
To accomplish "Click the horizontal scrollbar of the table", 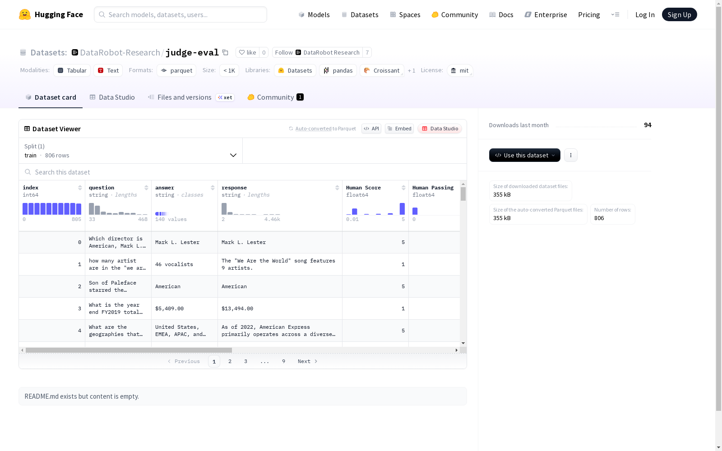I will [129, 350].
